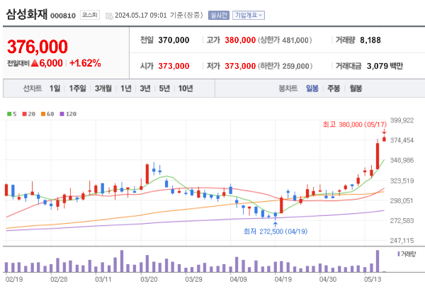Select the 3년 line chart tab
Screen dimensions: 425x296
(145, 89)
